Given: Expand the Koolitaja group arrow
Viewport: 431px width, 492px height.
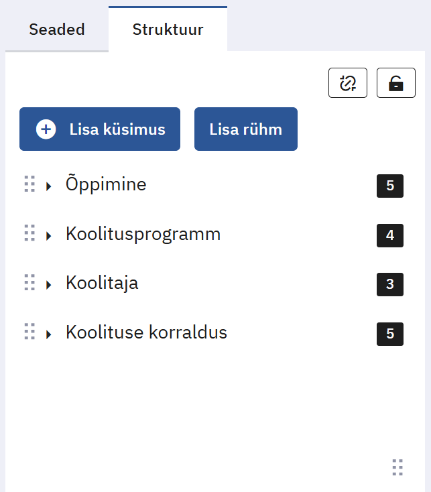Looking at the screenshot, I should click(49, 285).
